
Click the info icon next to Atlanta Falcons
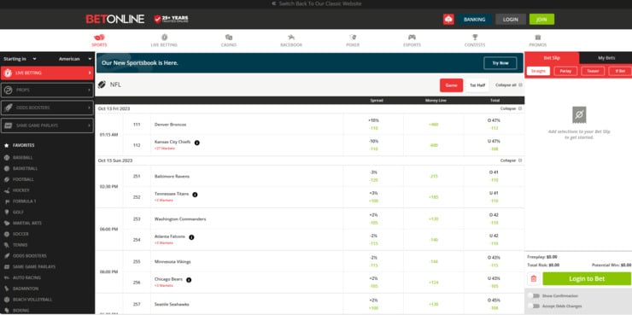pos(191,237)
